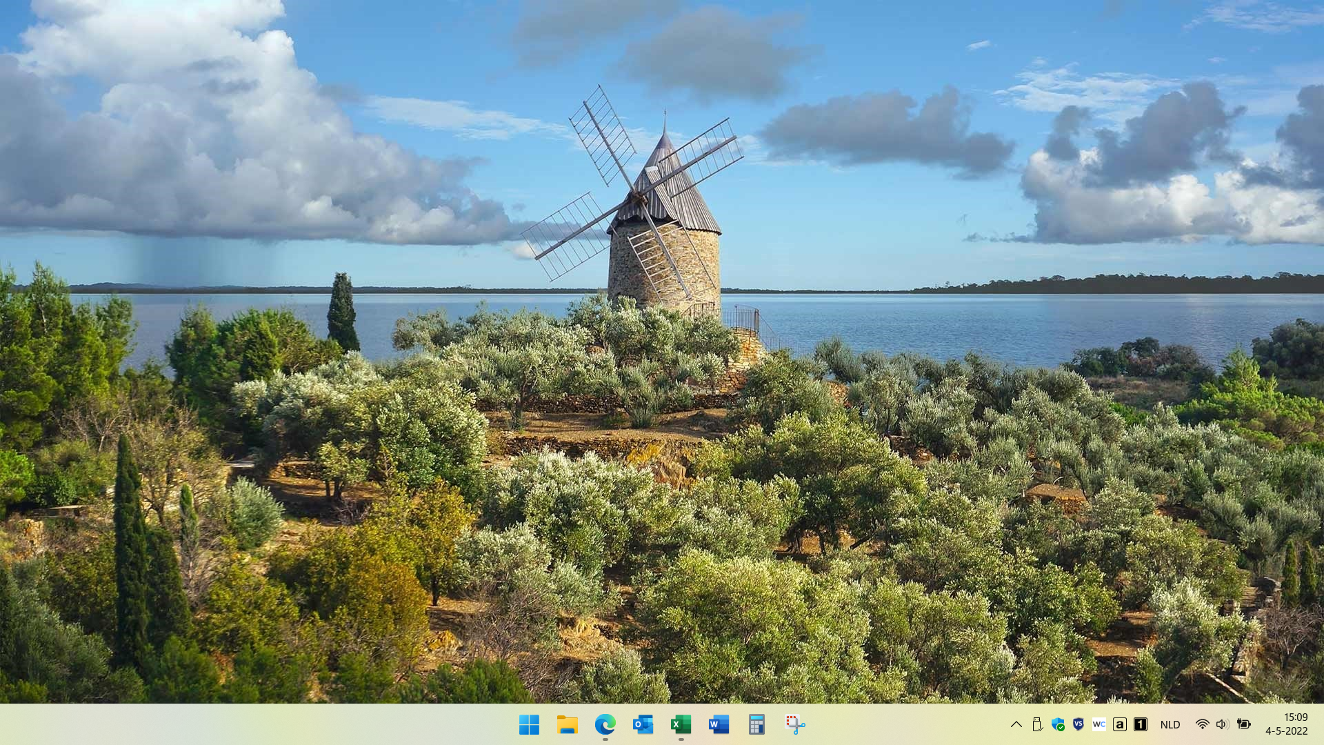Click the safely remove hardware USB icon
Image resolution: width=1324 pixels, height=745 pixels.
1036,724
